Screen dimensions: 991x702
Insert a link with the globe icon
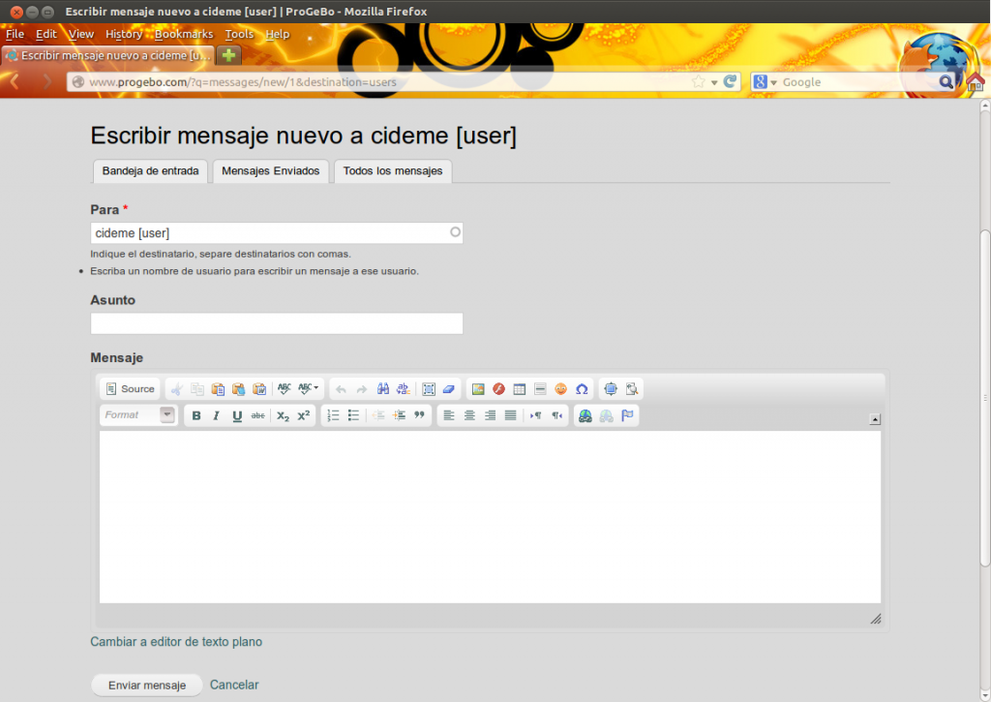585,415
